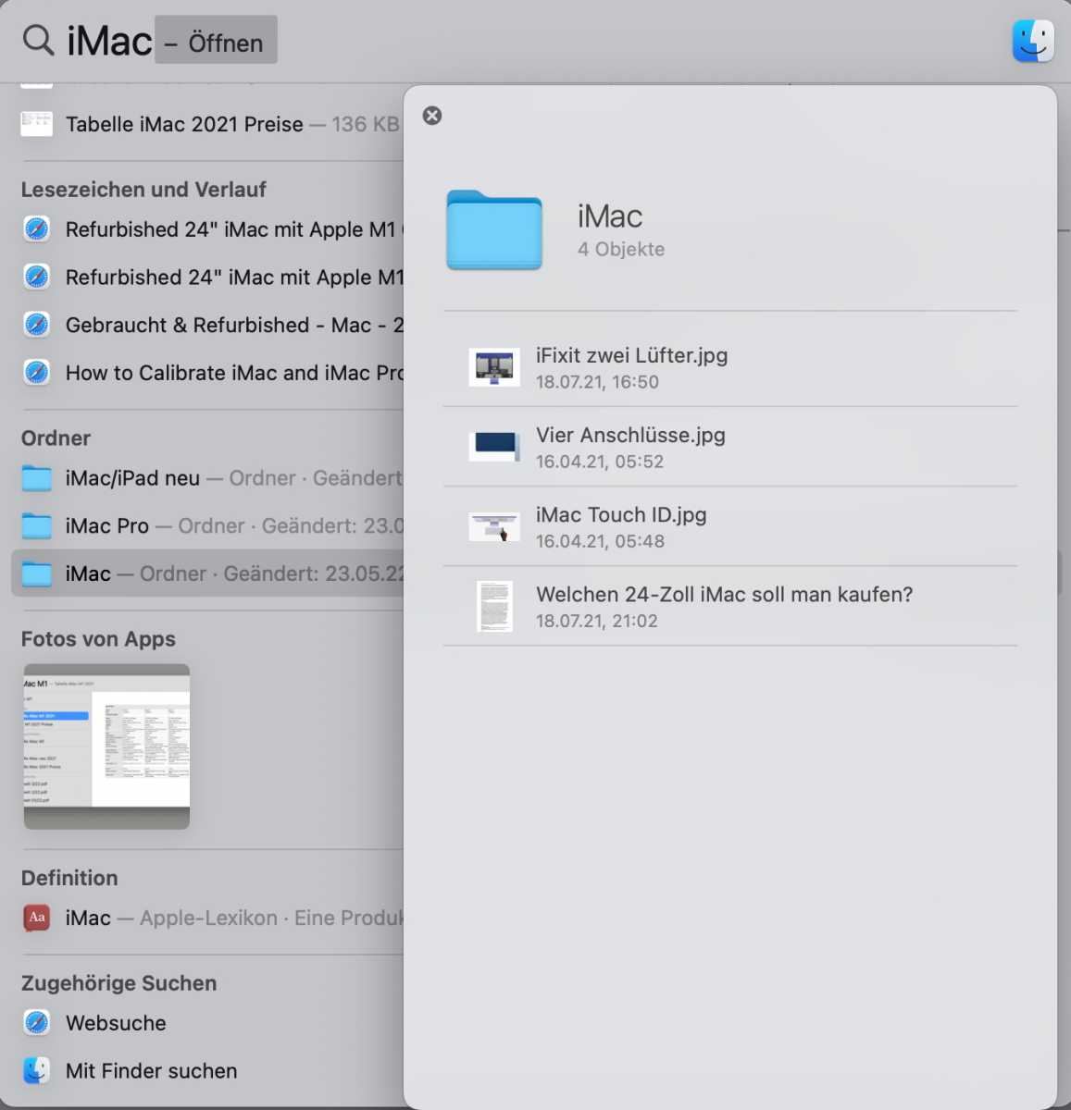Click the Spotlight magnifying glass icon
This screenshot has width=1071, height=1110.
click(38, 40)
